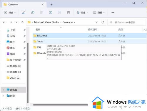Open address bar history dropdown
This screenshot has height=111, width=147.
click(97, 22)
